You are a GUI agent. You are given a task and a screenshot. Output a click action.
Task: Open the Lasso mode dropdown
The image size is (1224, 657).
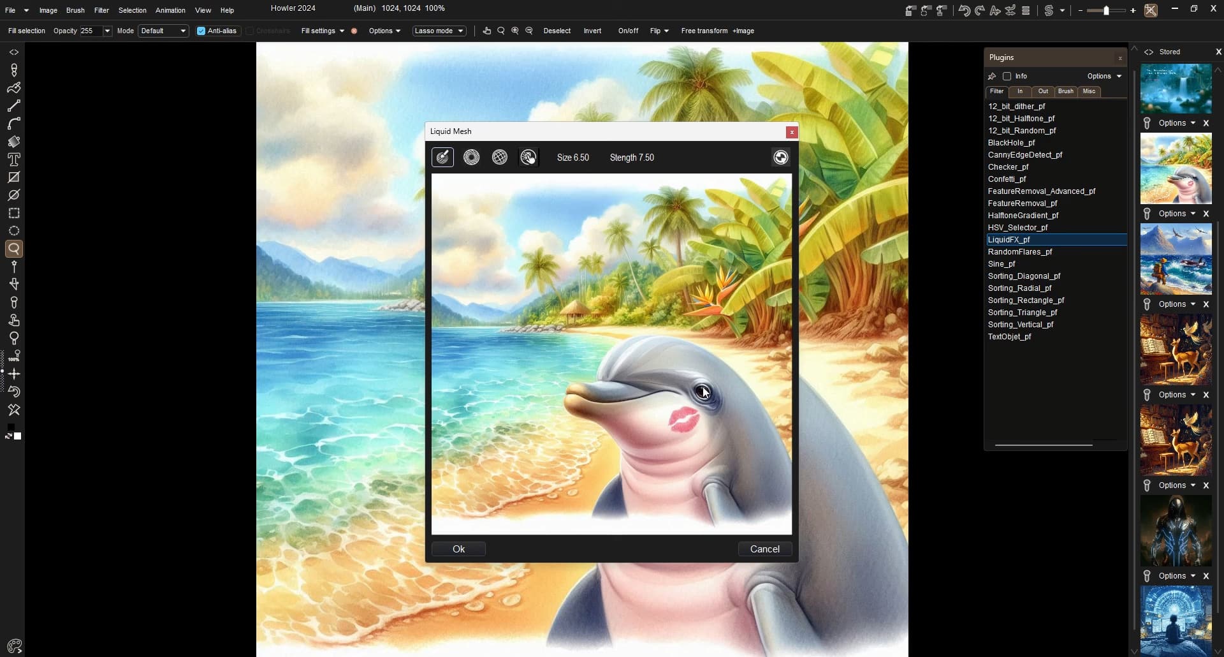439,31
